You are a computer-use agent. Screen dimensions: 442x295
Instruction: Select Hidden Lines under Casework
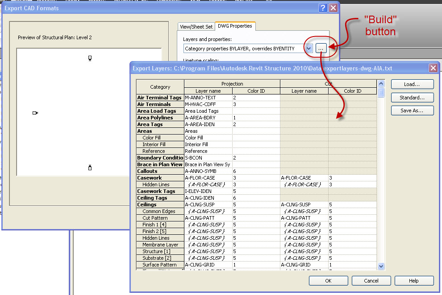click(160, 184)
